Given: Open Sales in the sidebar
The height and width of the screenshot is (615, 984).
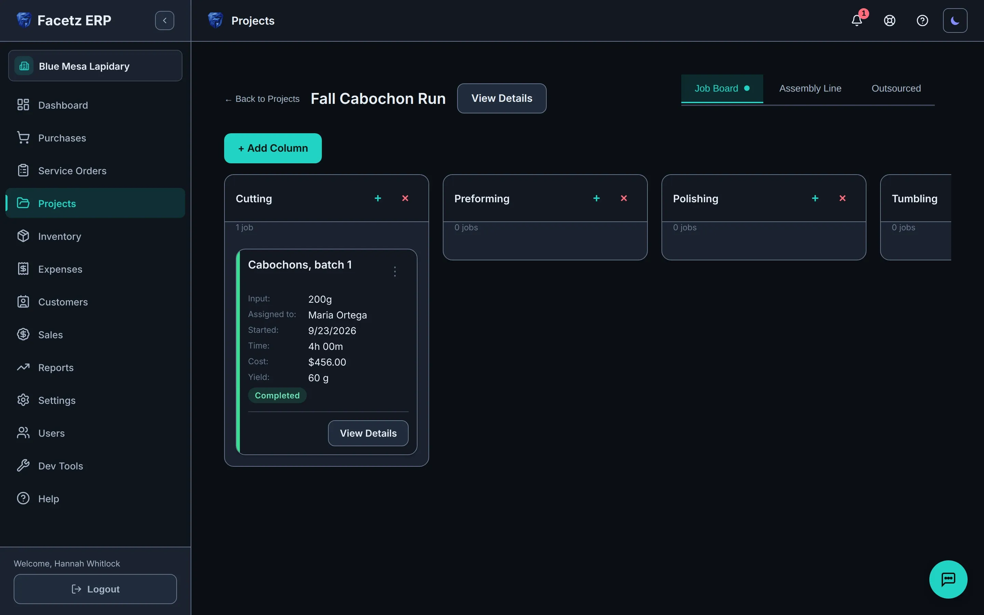Looking at the screenshot, I should (x=95, y=334).
